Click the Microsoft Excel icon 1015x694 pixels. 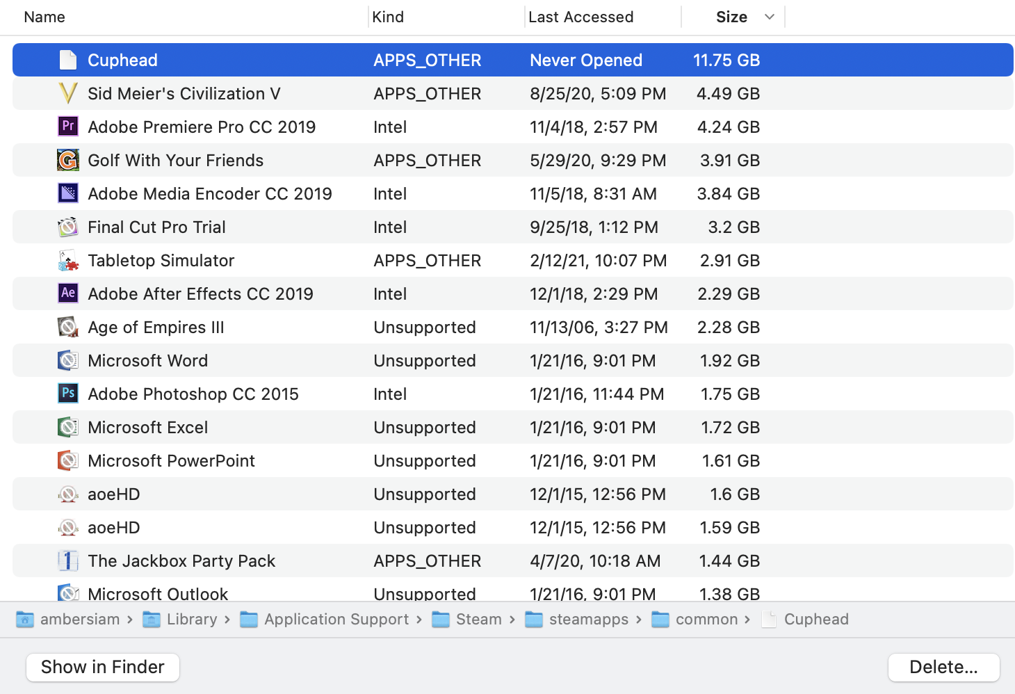pos(67,427)
